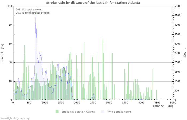Click the 100 label on percent axis
The image size is (187, 120).
pos(10,6)
